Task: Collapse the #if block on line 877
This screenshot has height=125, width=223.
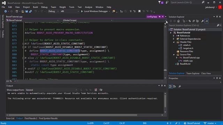Action: (23, 44)
